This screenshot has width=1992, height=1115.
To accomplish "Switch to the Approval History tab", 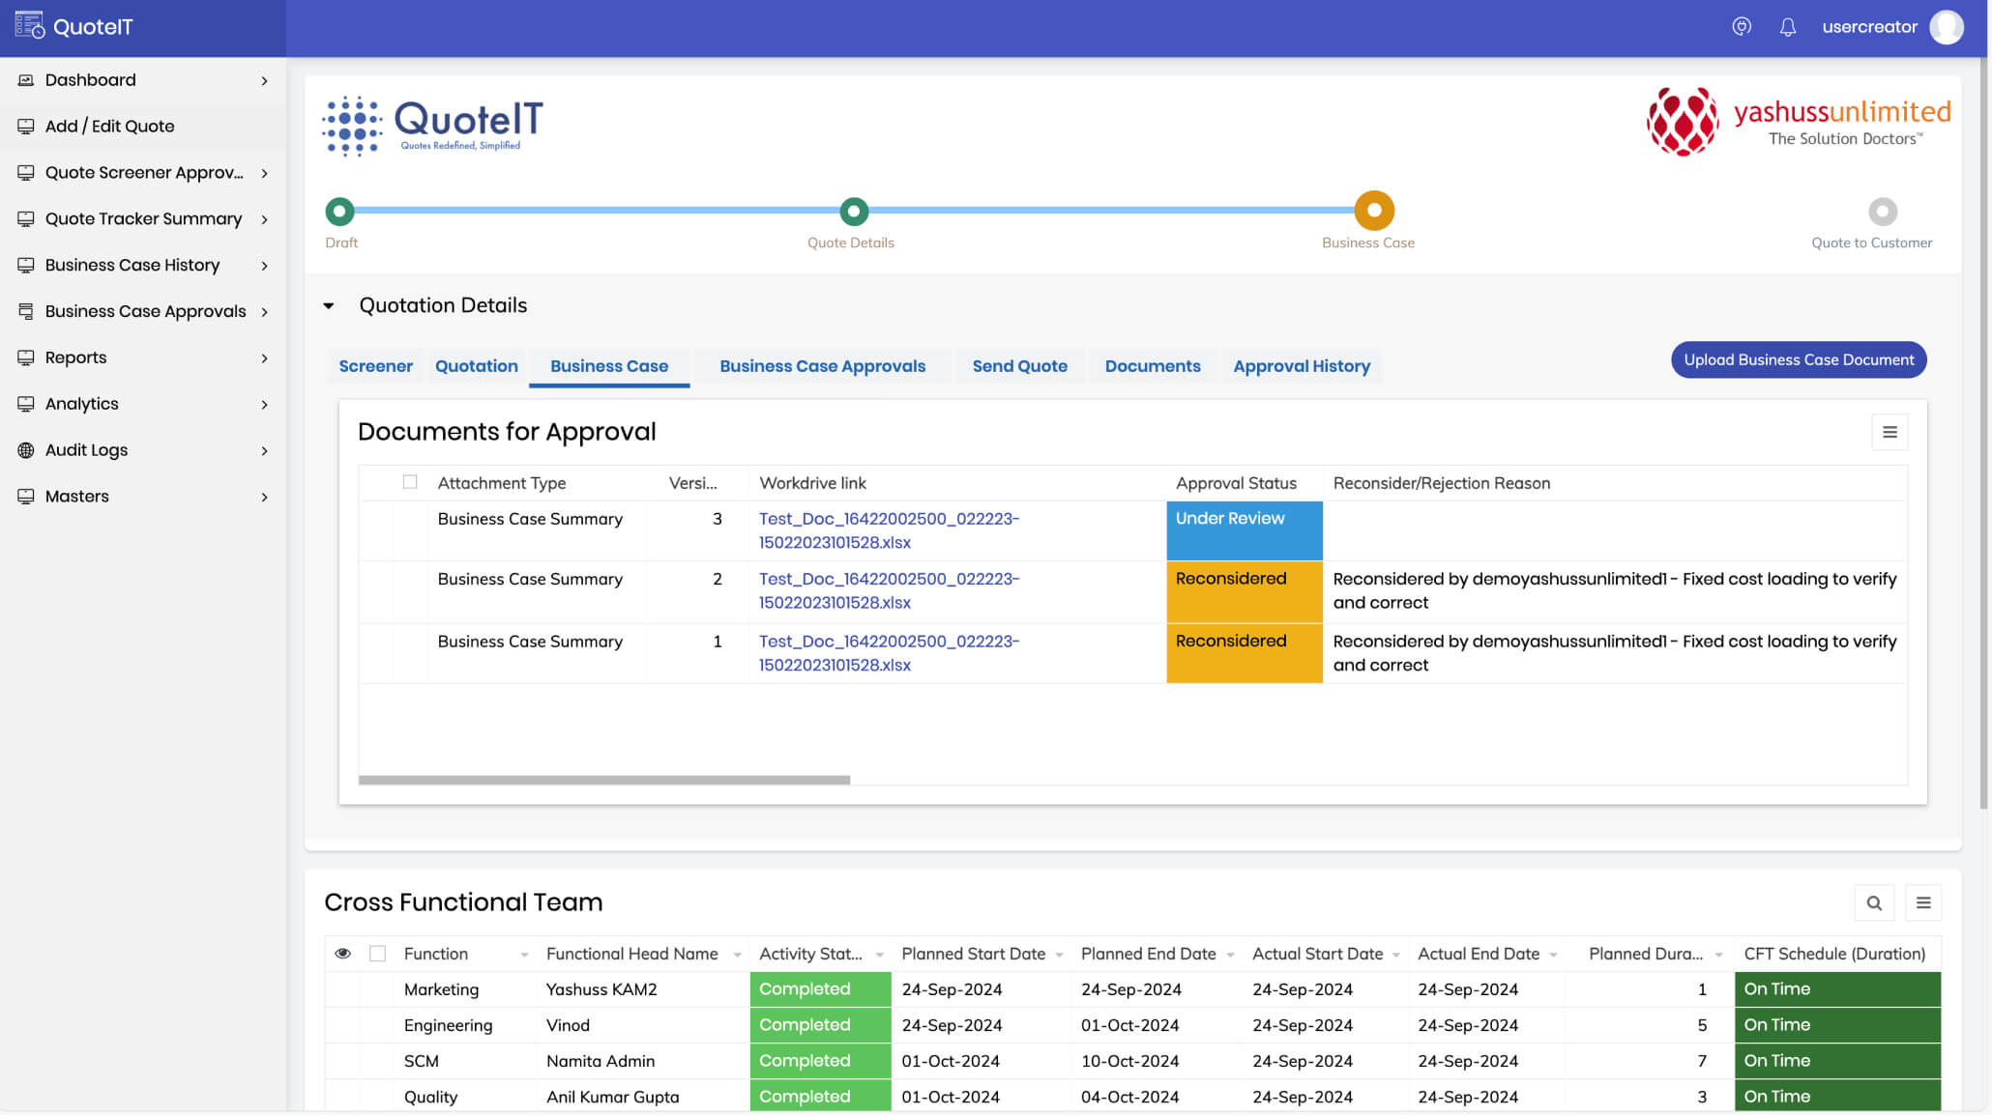I will 1302,366.
